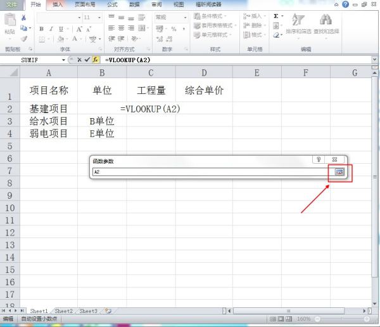The width and height of the screenshot is (380, 327).
Task: Open the font name dropdown arrow
Action: pos(79,18)
